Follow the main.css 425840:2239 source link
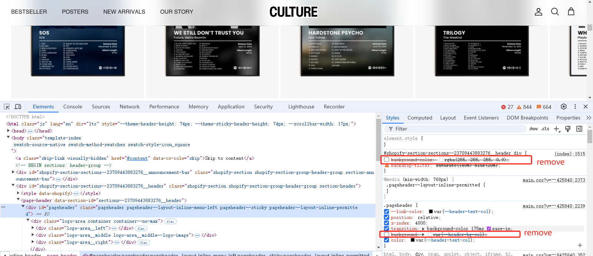Image resolution: width=593 pixels, height=256 pixels. pyautogui.click(x=554, y=206)
